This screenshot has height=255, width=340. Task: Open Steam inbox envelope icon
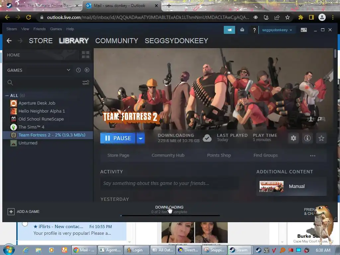(x=242, y=30)
